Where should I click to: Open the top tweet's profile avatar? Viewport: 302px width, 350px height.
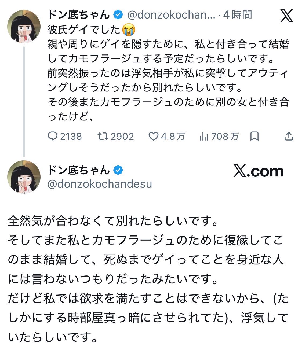tap(24, 26)
